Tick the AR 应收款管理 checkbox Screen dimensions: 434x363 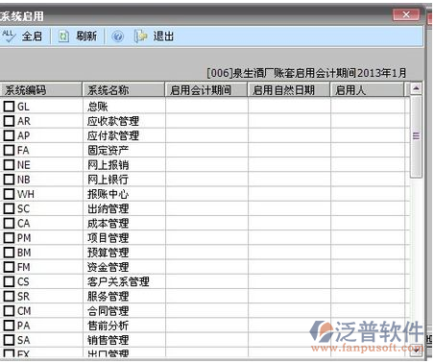tap(9, 121)
